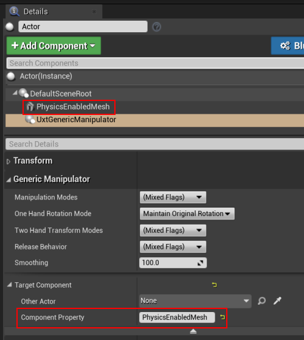Open One Hand Rotation Mode dropdown
Screen dimensions: 304x340
point(187,214)
